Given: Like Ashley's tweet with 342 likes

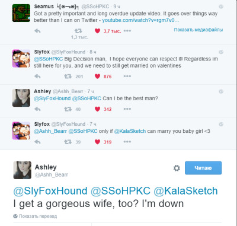Looking at the screenshot, I should coord(97,109).
